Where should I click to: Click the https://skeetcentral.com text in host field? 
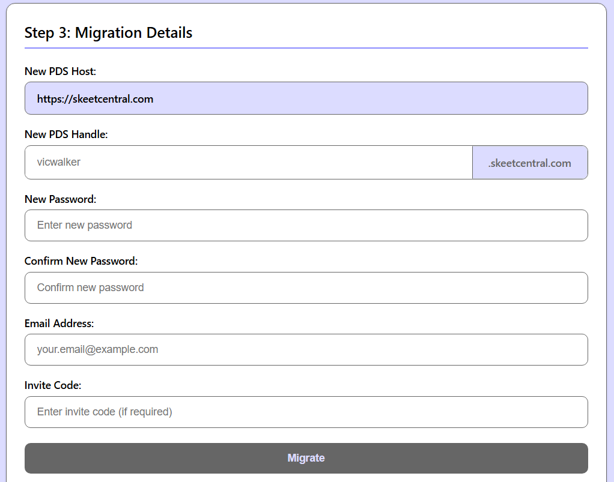coord(95,99)
